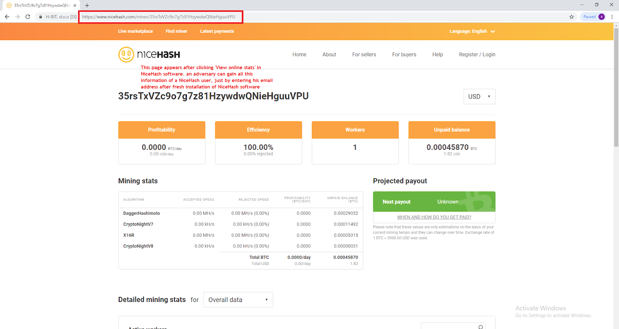Click the CryptoNightV7 unpaid balance 0.00011492
Viewport: 619px width, 329px height.
tap(346, 224)
